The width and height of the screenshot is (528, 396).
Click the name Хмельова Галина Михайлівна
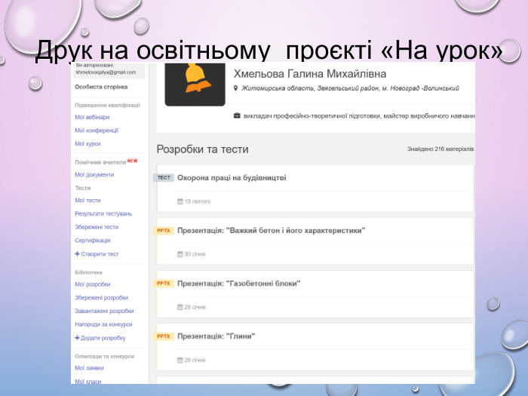tap(310, 74)
